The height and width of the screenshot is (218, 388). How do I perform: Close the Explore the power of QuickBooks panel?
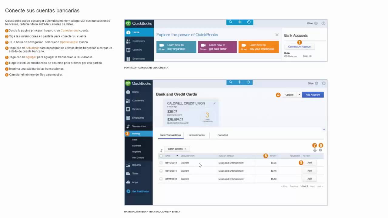277,35
